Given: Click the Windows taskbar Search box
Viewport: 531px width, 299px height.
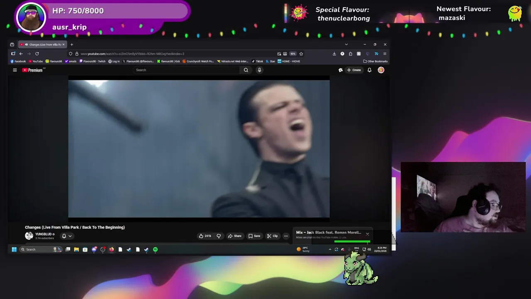Looking at the screenshot, I should point(40,250).
